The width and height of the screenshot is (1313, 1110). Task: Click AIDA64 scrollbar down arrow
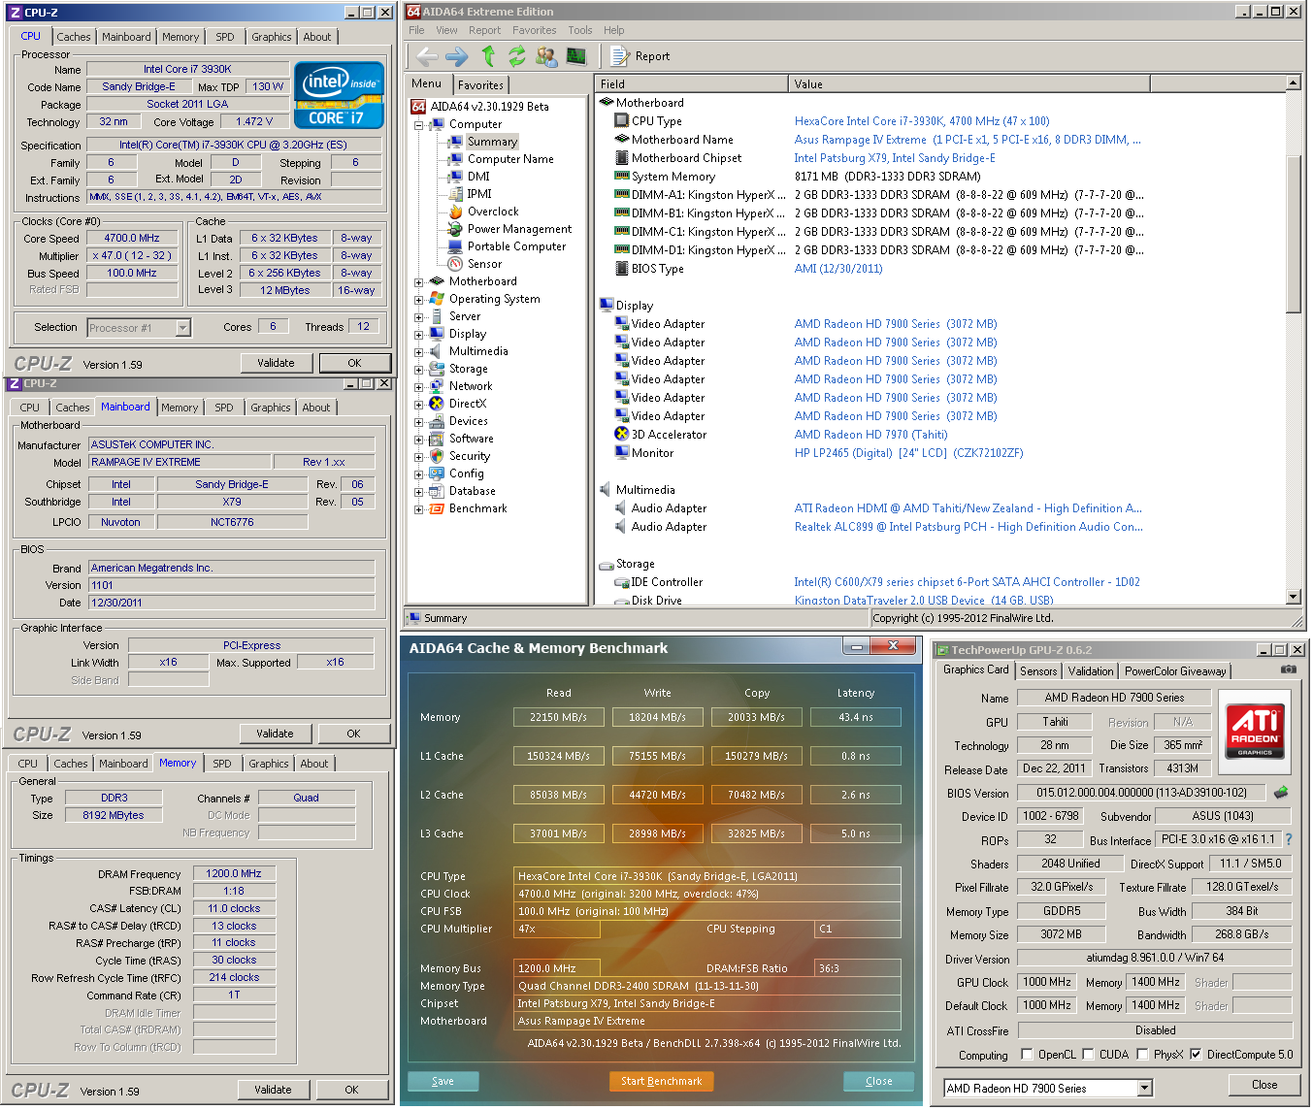pos(1293,597)
